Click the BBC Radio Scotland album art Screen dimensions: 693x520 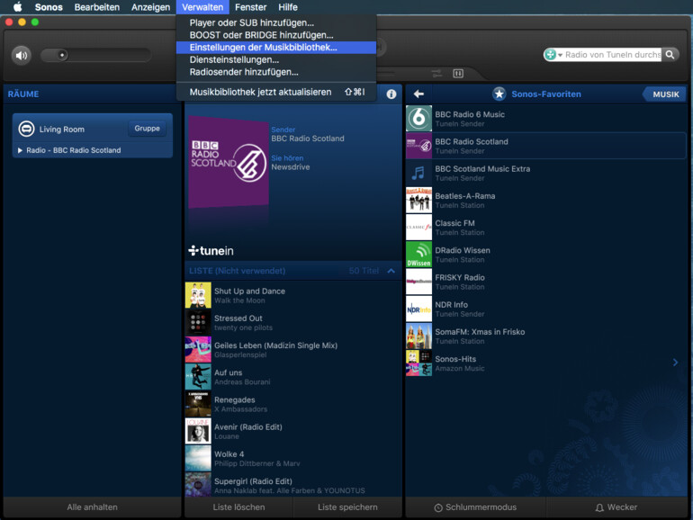point(228,162)
